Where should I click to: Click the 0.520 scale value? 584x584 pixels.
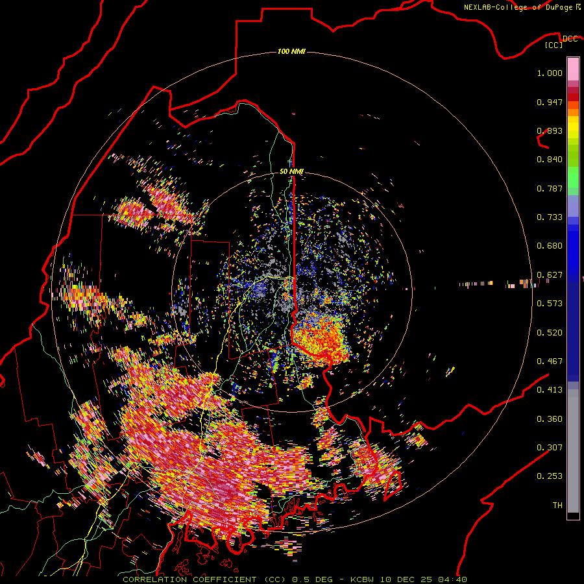(550, 333)
